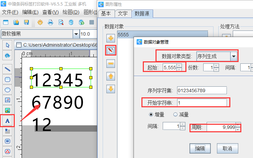Screen dimensions: 253x158
Task: Click the save icon in toolbar
Action: [26, 23]
